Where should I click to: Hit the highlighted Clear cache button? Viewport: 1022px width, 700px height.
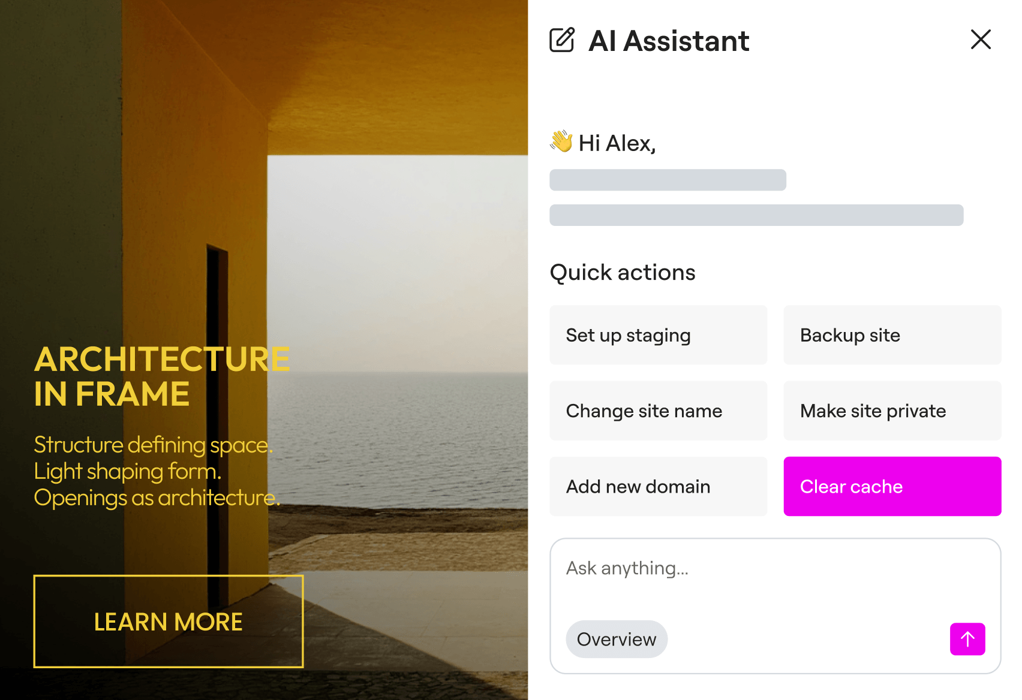tap(892, 487)
